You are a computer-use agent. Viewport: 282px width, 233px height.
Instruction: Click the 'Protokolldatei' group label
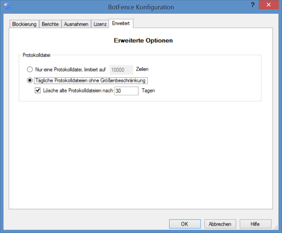37,55
